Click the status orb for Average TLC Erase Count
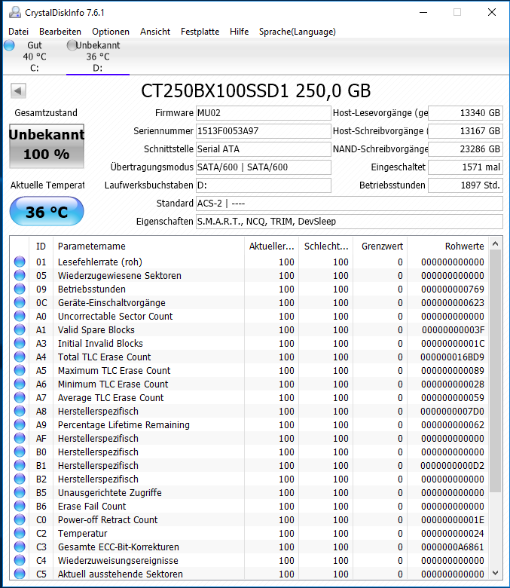 pos(20,397)
